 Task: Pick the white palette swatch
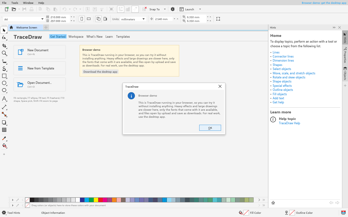[x=78, y=200]
